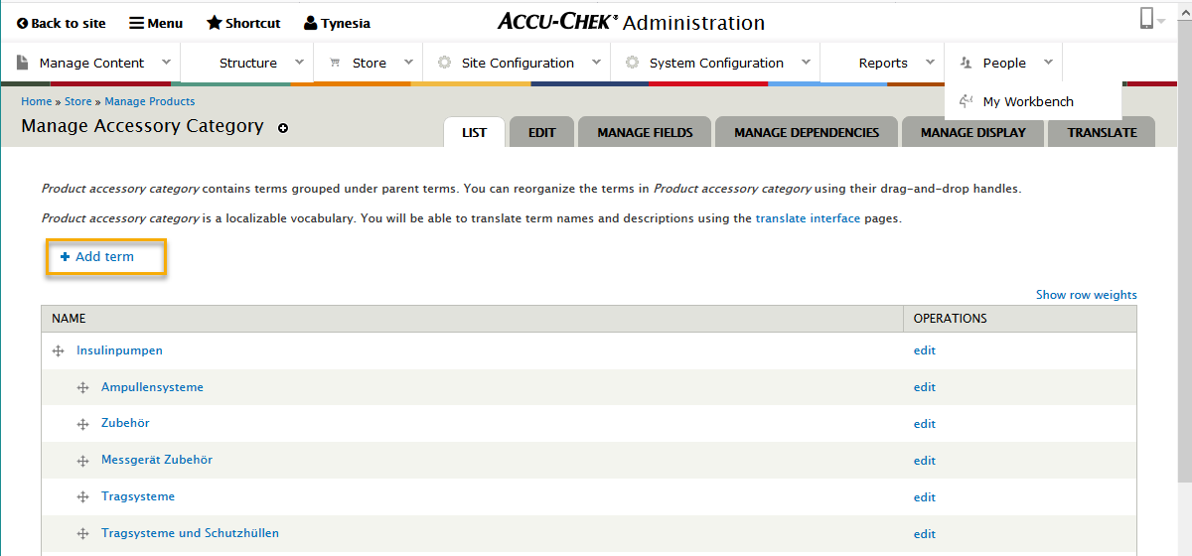Open the Tragsysteme term link
Image resolution: width=1192 pixels, height=556 pixels.
[138, 496]
